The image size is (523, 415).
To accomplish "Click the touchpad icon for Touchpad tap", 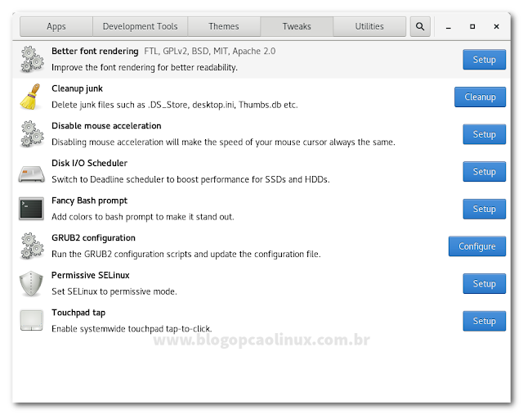I will click(x=31, y=320).
